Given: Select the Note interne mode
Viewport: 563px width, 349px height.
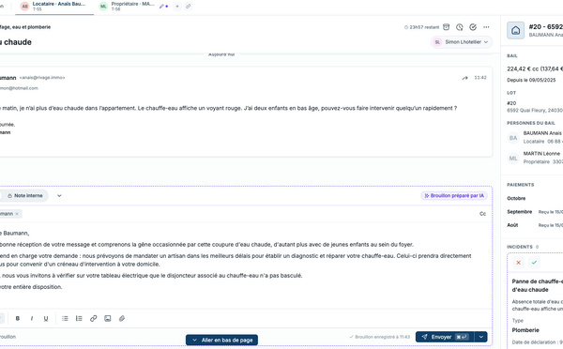Looking at the screenshot, I should click(25, 196).
